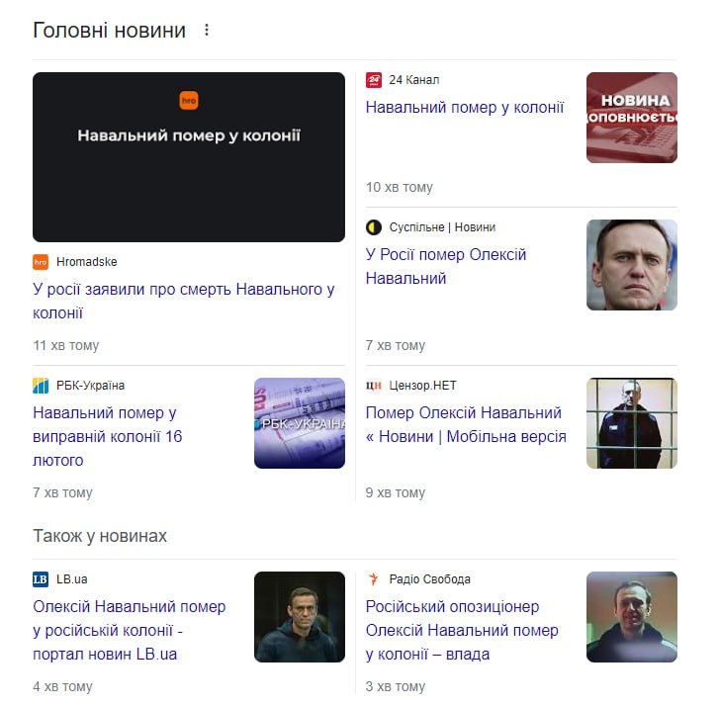Open Суспільне headline У Росії помер Олексій Навальний
The width and height of the screenshot is (719, 707).
446,266
